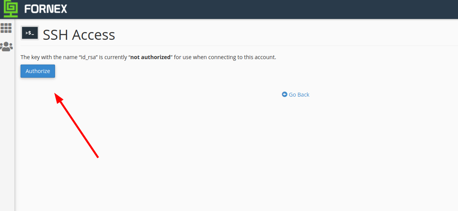Click the red arrow annotation pointing at Authorize
This screenshot has width=458, height=211.
click(x=77, y=126)
